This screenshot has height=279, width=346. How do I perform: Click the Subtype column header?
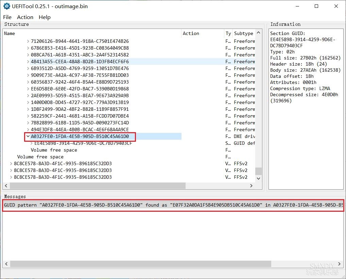[244, 33]
